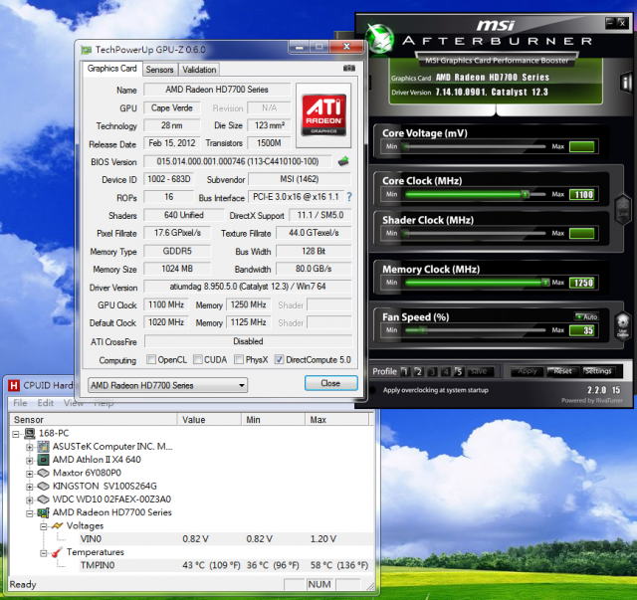This screenshot has height=600, width=637.
Task: Expand the WDC WD10 node
Action: 29,500
